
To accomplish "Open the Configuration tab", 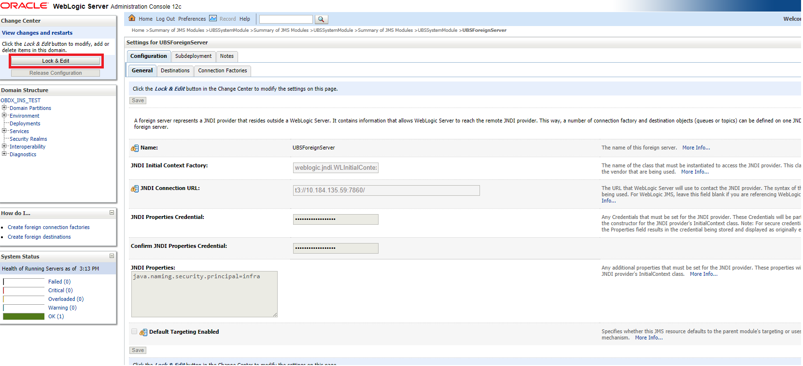I will point(149,56).
